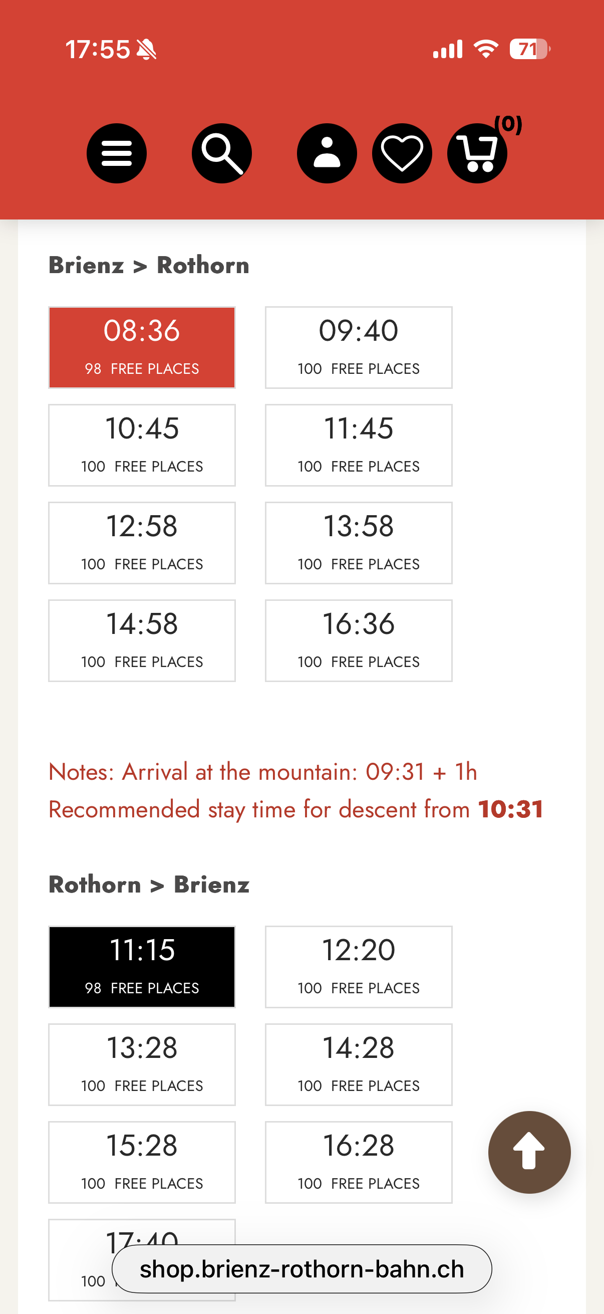Open the shopping cart icon
The width and height of the screenshot is (604, 1314).
coord(477,153)
